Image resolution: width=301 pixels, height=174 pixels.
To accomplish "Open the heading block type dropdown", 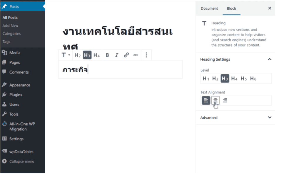I will tap(65, 55).
